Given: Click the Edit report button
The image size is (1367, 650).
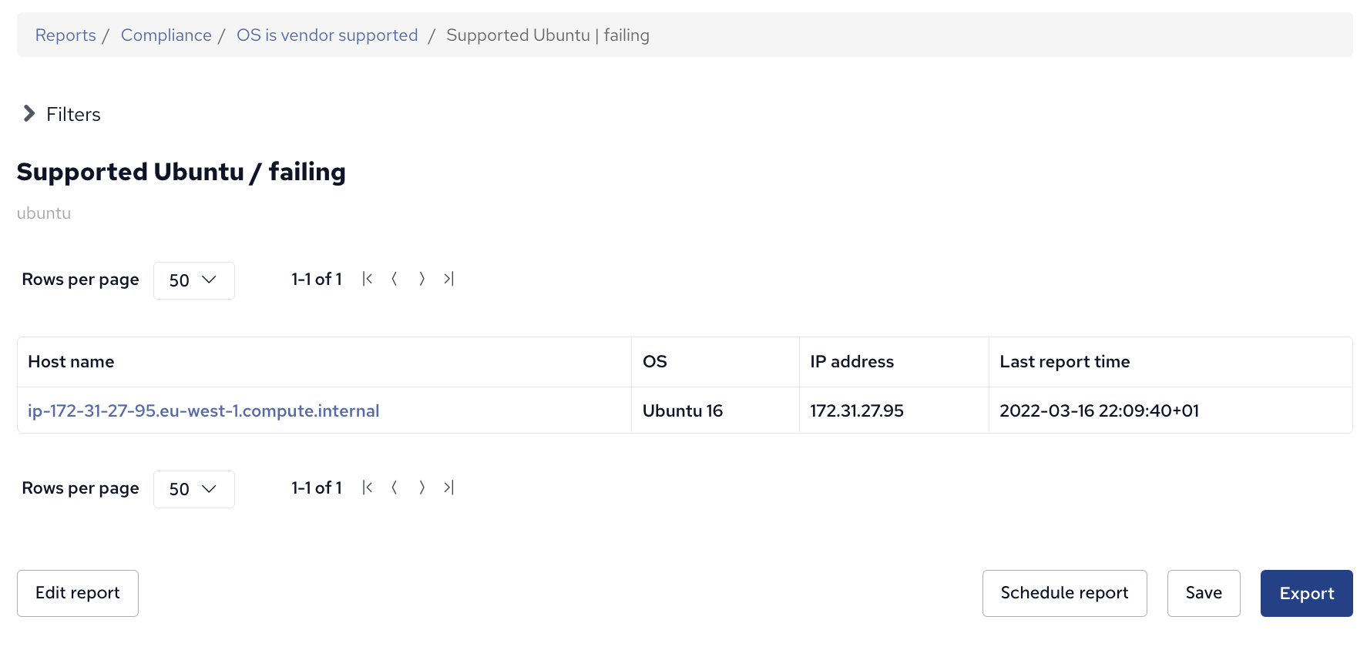Looking at the screenshot, I should (78, 593).
